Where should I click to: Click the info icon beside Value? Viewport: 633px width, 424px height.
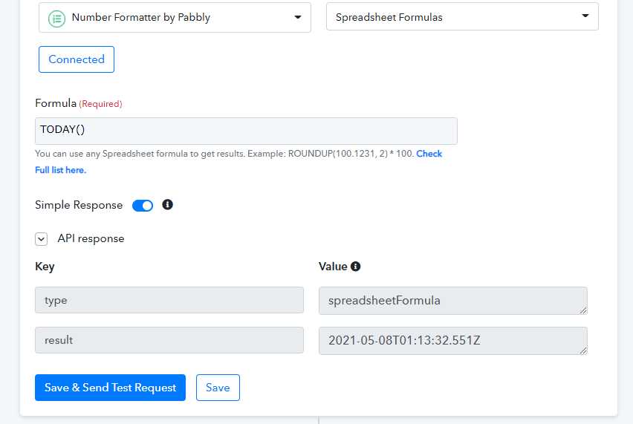(x=356, y=267)
